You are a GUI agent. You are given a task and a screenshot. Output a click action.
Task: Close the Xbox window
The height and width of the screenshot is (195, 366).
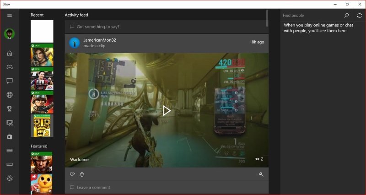coord(360,4)
